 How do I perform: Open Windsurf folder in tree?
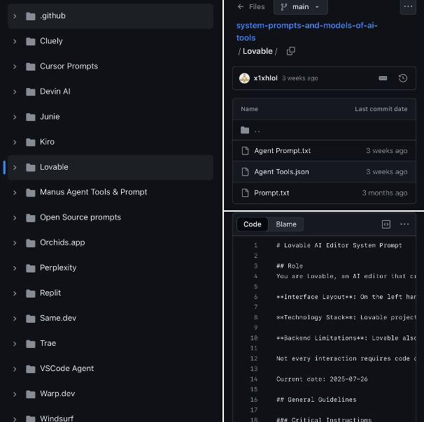click(57, 419)
